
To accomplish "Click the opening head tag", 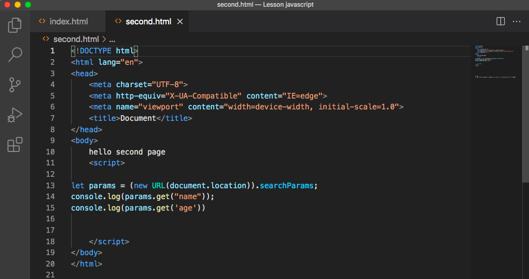I will click(x=85, y=74).
